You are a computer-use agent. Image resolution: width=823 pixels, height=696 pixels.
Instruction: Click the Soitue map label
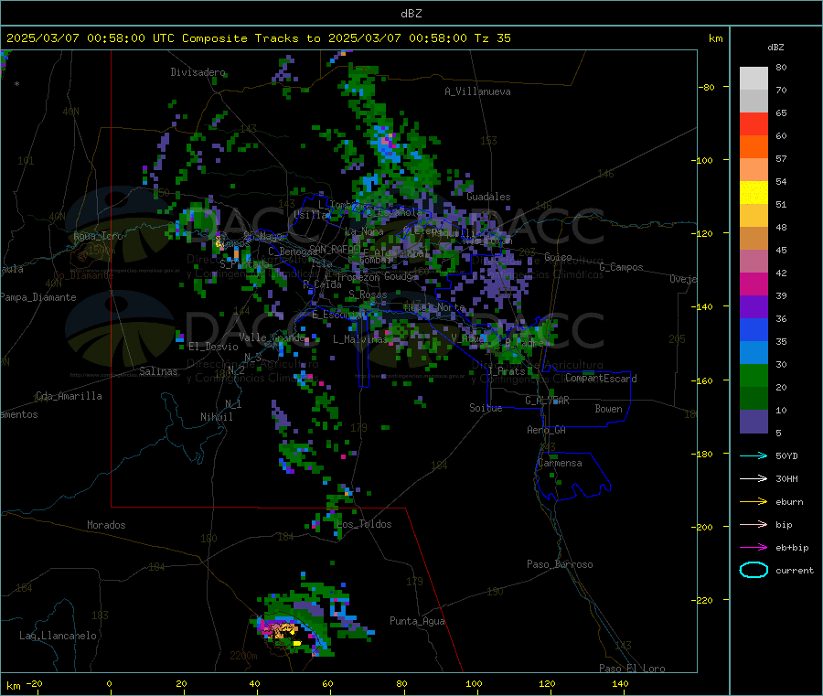486,408
